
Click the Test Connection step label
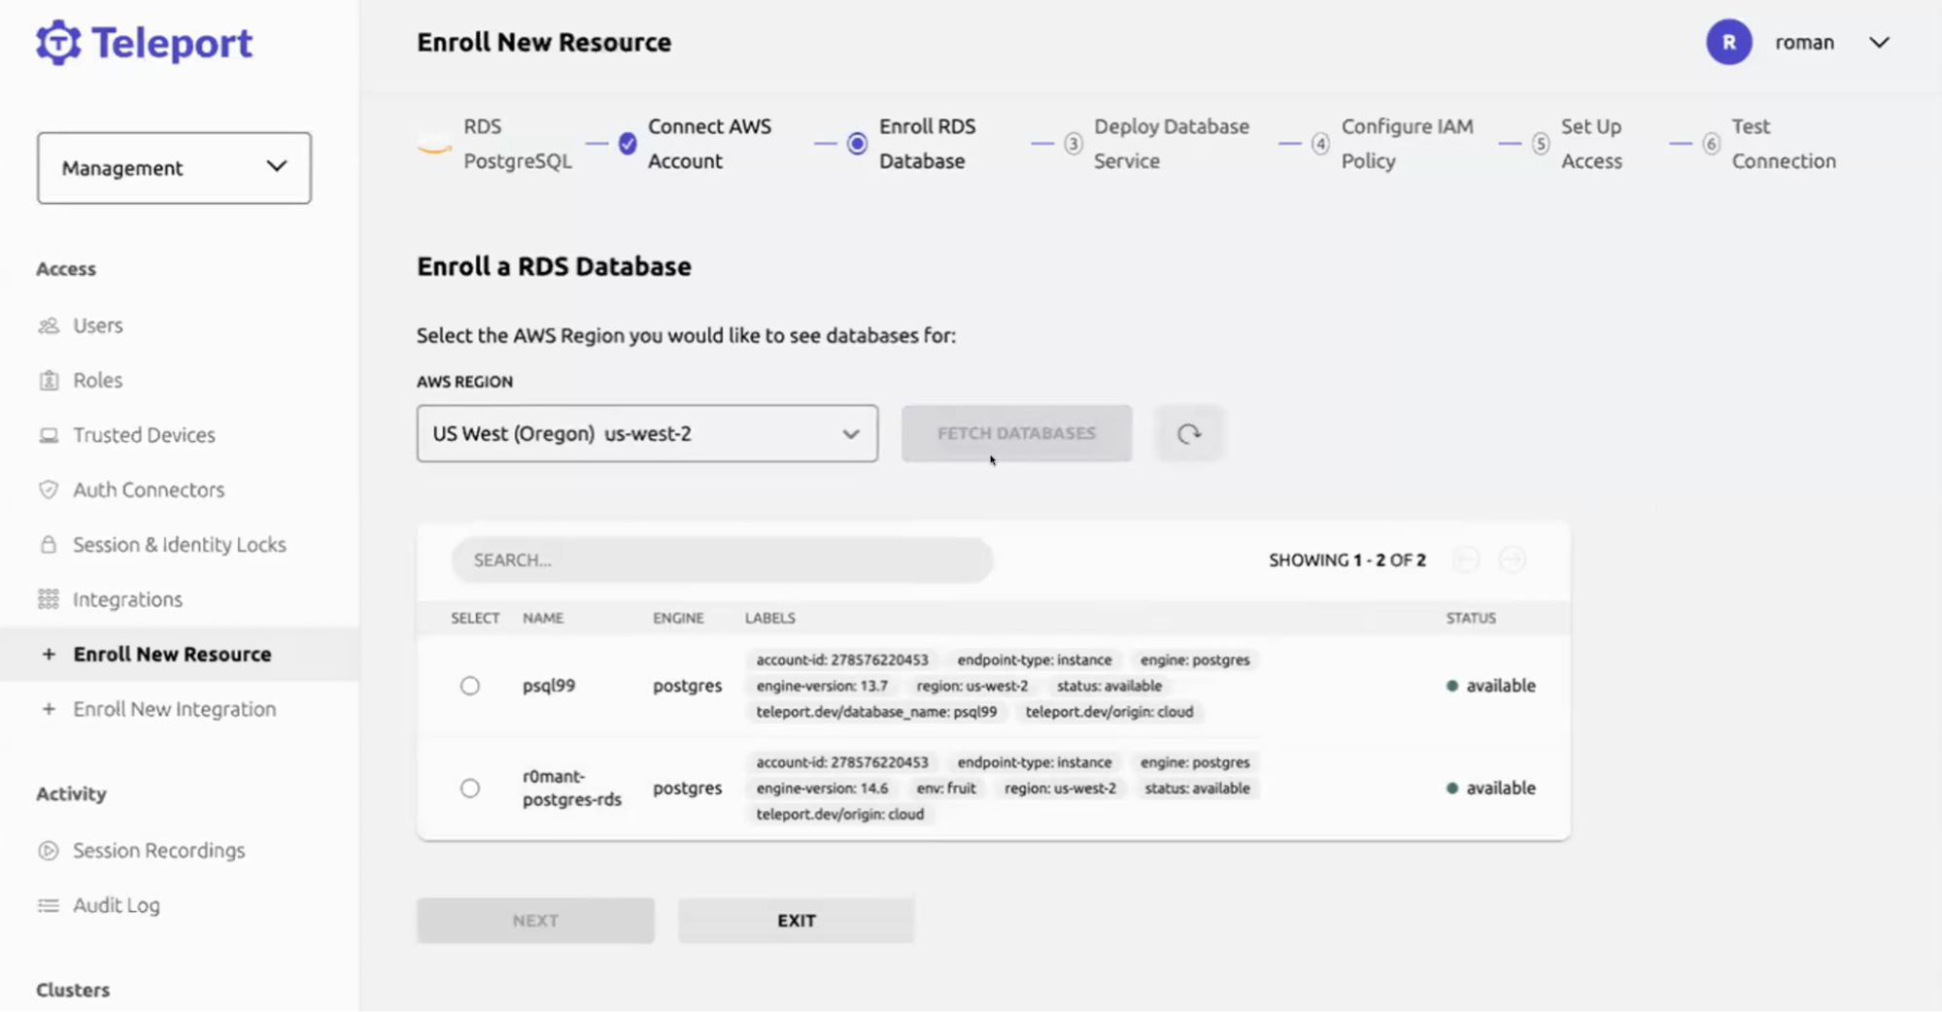coord(1784,144)
